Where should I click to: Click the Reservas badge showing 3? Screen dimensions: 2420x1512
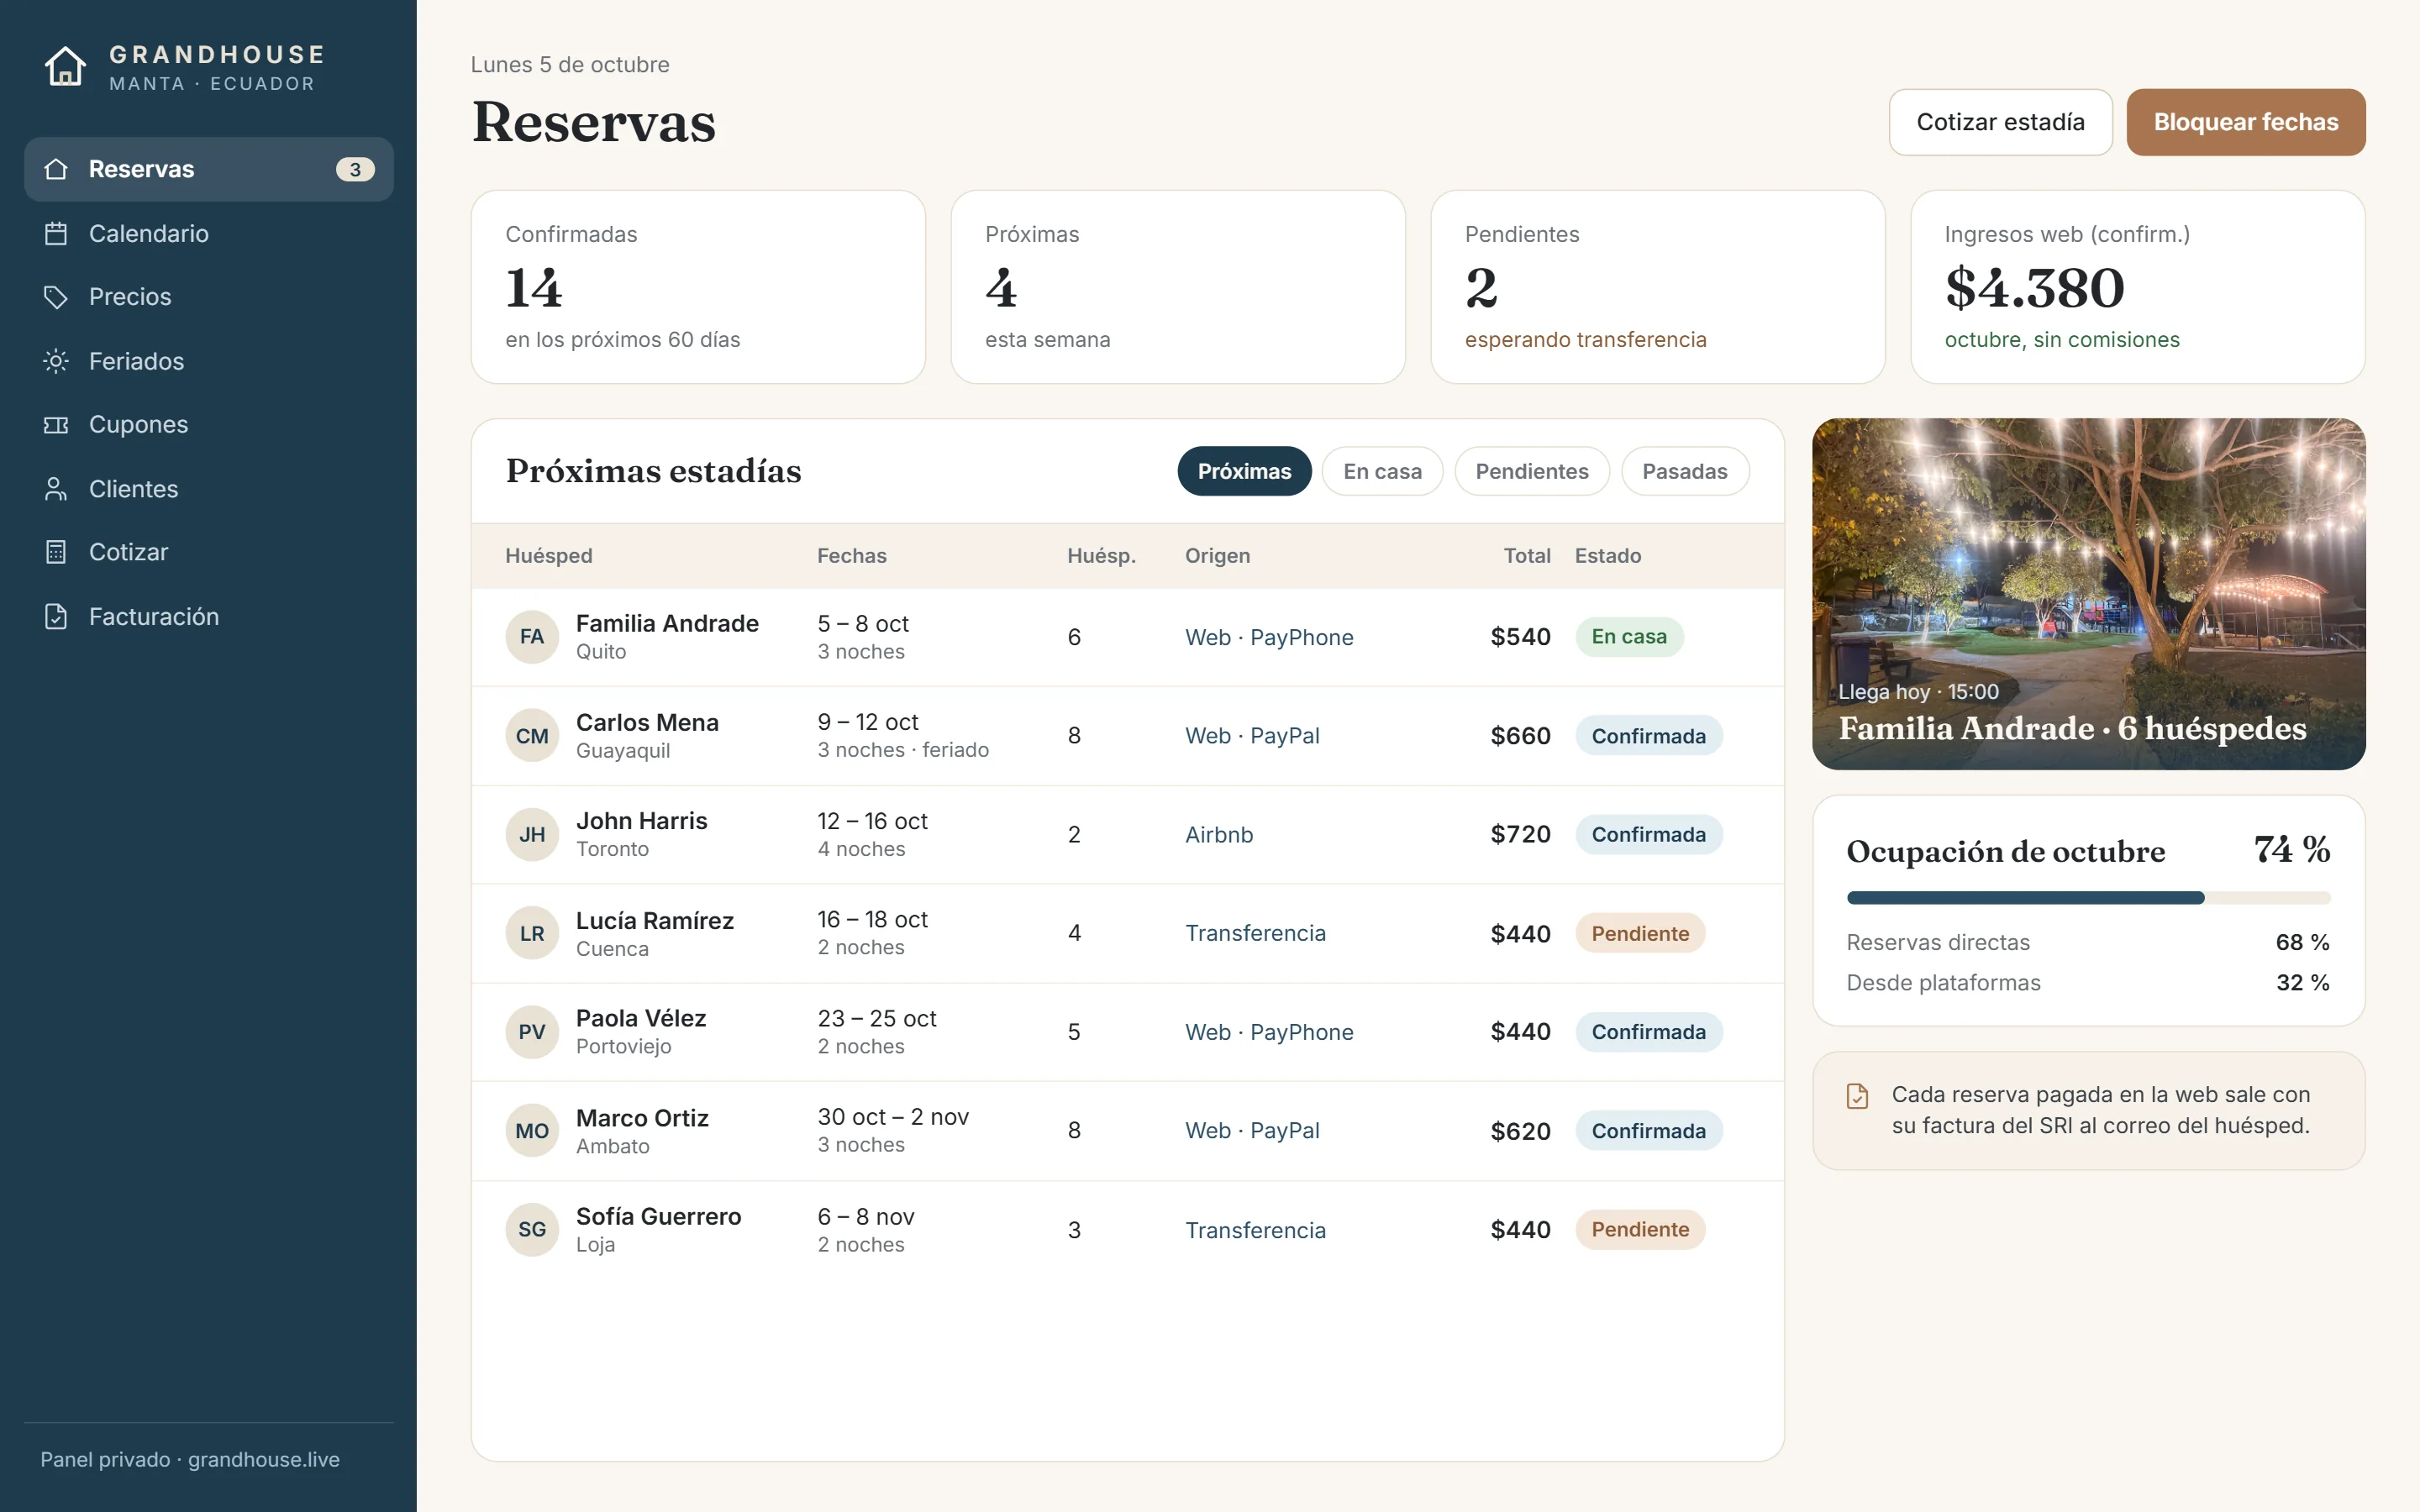click(355, 170)
